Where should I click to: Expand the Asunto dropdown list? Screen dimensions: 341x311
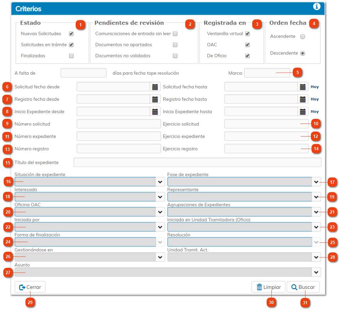(316, 272)
